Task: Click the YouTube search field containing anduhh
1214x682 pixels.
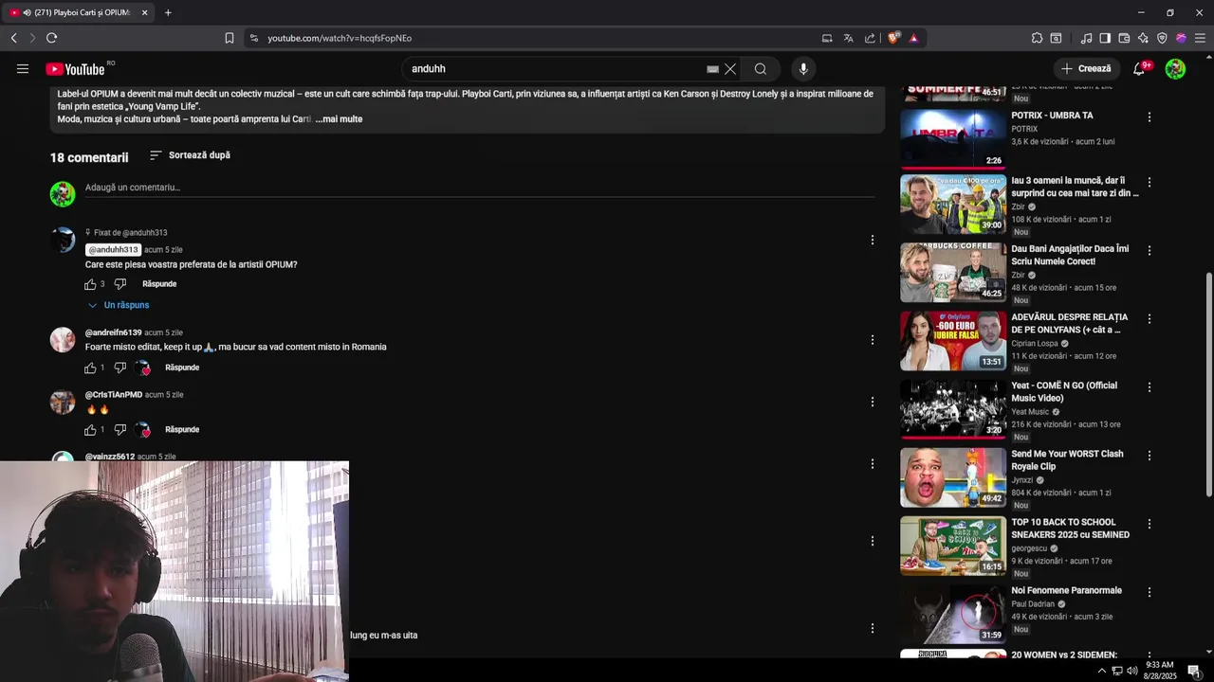Action: pos(555,69)
